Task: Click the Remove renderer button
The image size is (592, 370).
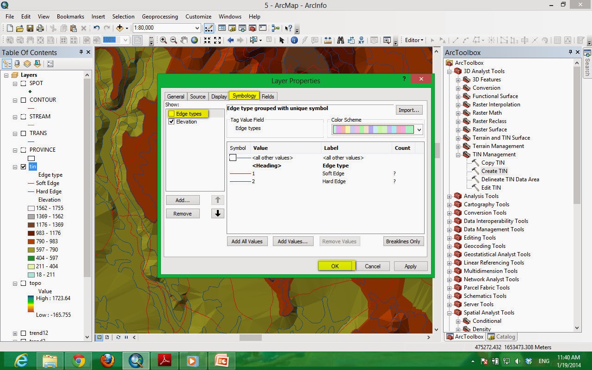Action: click(183, 214)
